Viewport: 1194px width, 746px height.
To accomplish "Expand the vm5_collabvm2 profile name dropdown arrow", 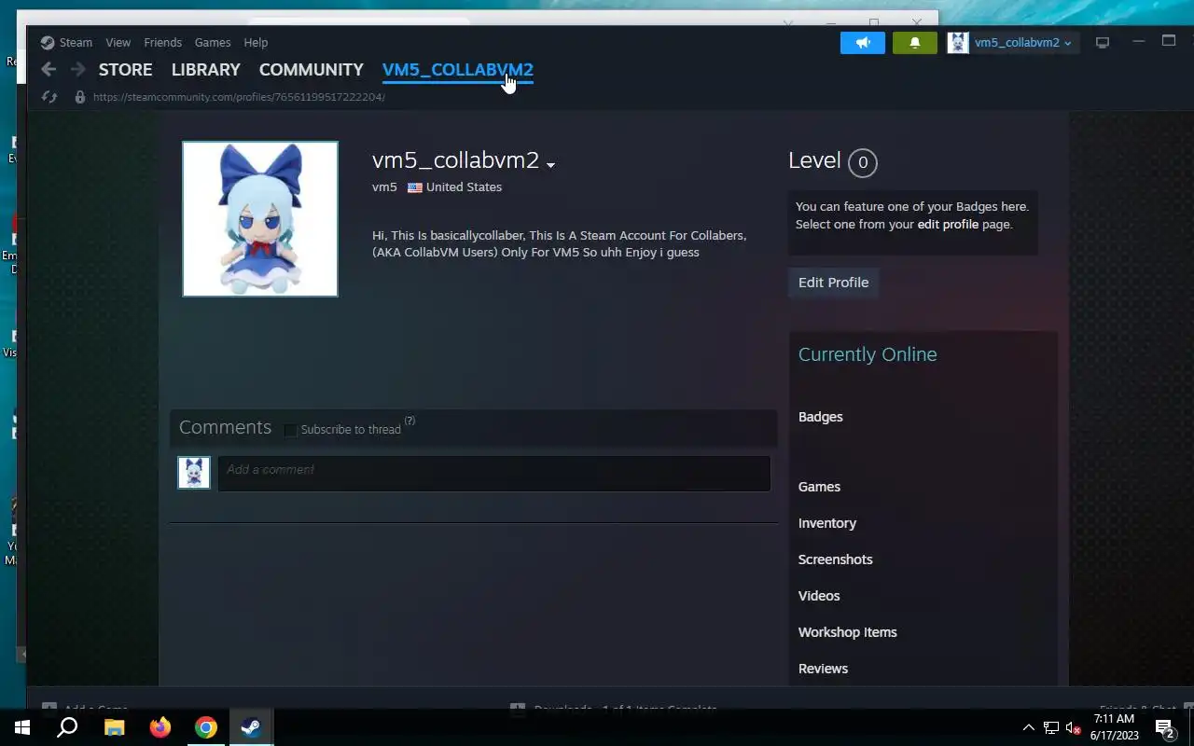I will click(x=550, y=165).
